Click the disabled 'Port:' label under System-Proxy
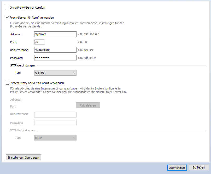Image resolution: width=211 pixels, height=174 pixels. click(14, 106)
